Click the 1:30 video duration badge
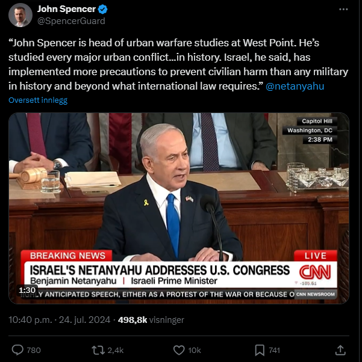Viewport: 362px width, 362px height. (27, 290)
